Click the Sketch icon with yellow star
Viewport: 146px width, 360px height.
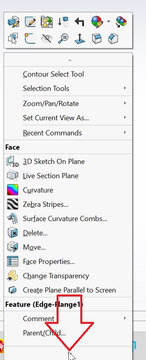click(x=30, y=39)
